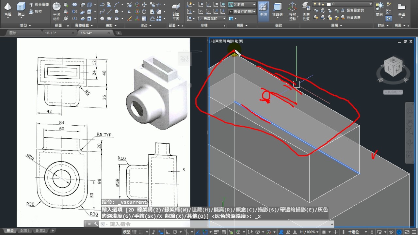Click the [東南等角] view label
Screen dimensions: 418x235
(222, 41)
